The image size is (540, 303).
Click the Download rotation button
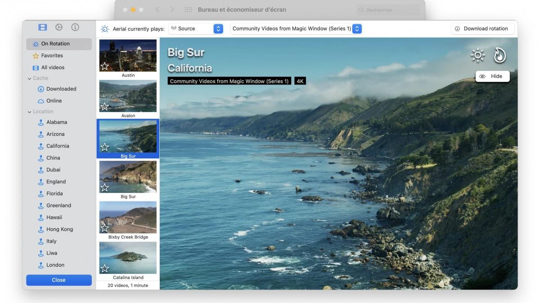482,29
